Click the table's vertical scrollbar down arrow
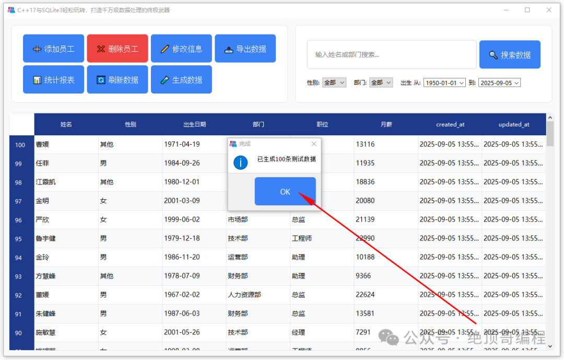The width and height of the screenshot is (564, 360). (x=550, y=346)
